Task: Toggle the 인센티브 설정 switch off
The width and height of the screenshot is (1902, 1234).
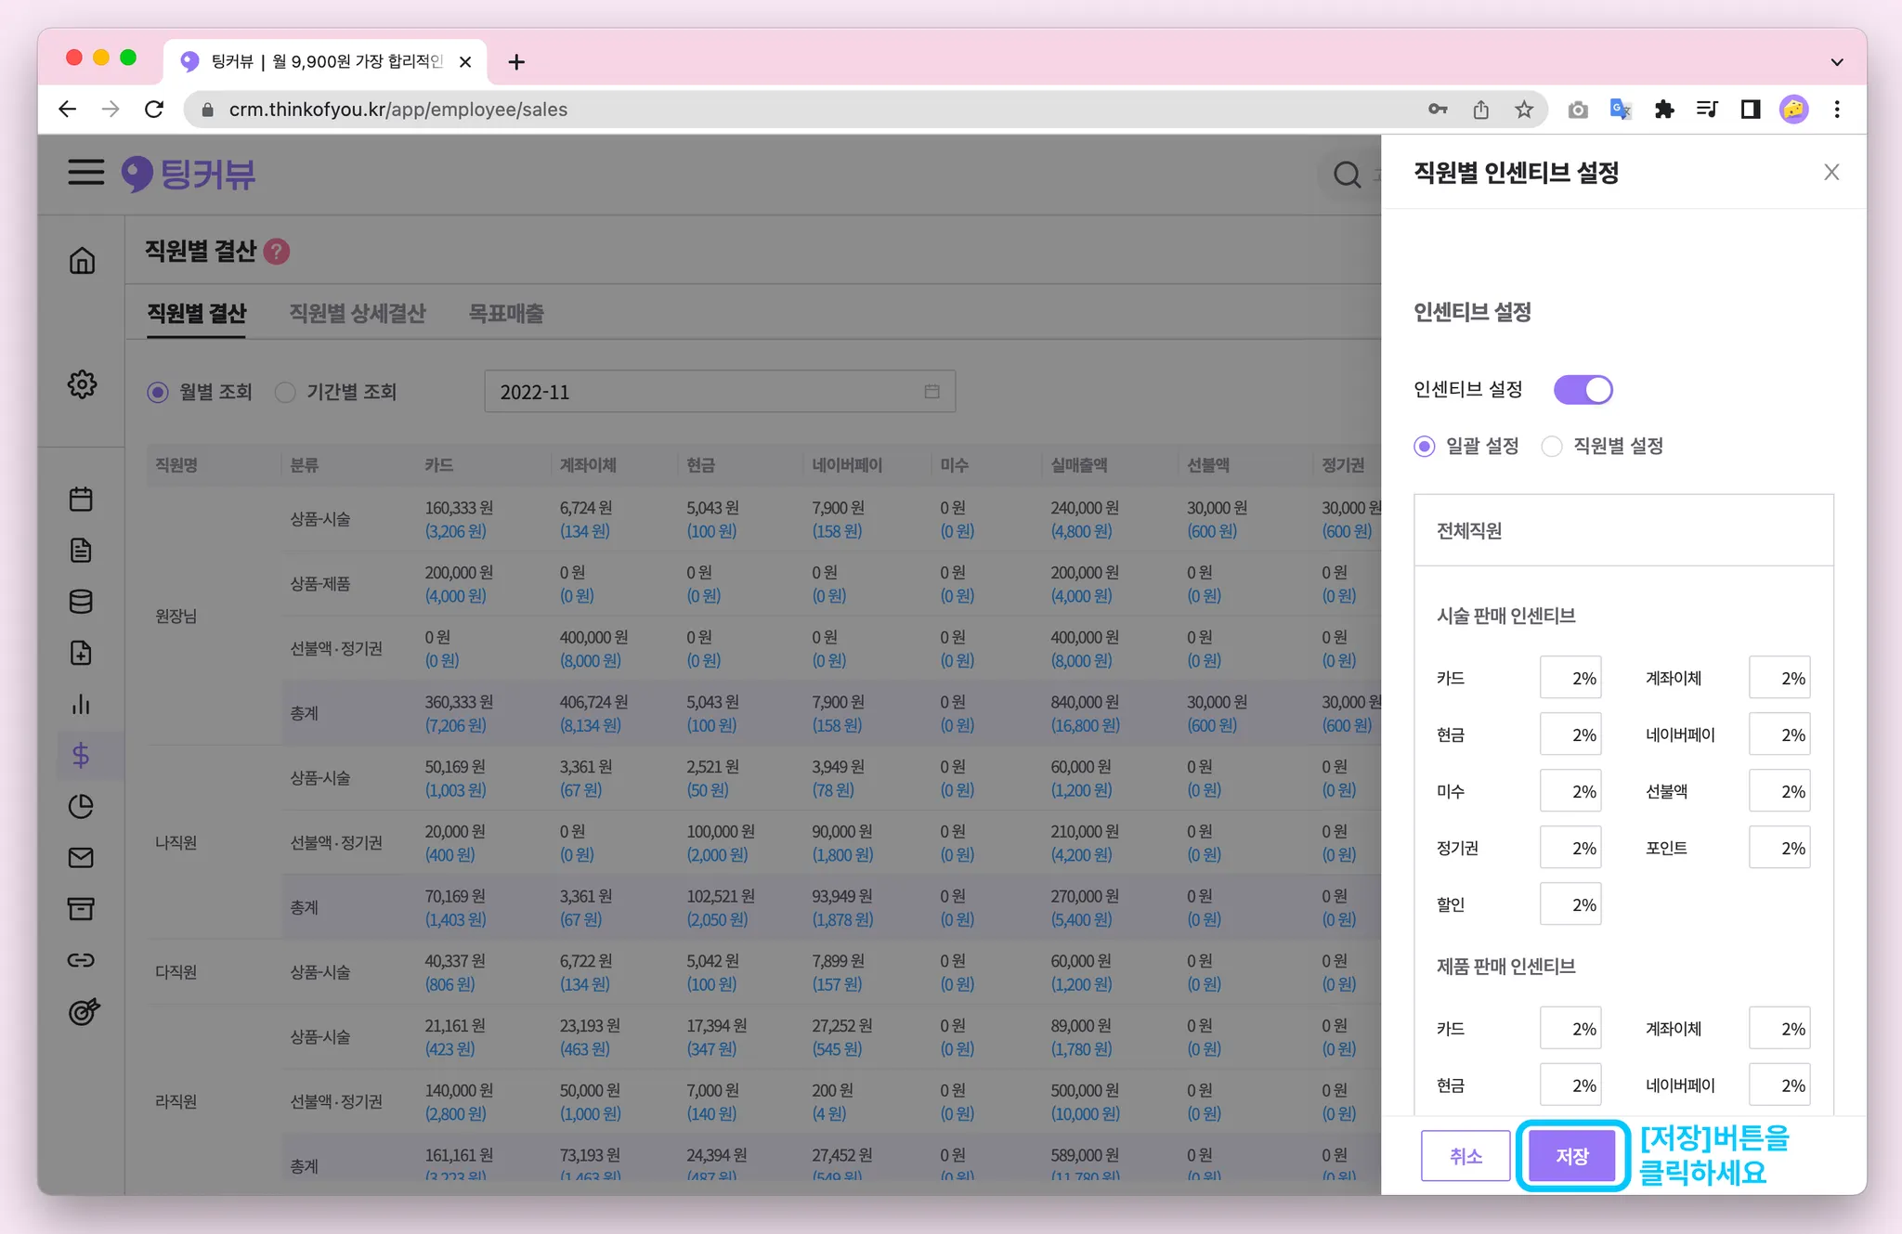Action: point(1583,390)
